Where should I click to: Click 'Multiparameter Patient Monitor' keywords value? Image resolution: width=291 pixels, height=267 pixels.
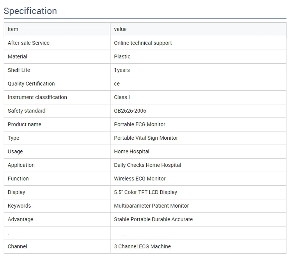(151, 206)
